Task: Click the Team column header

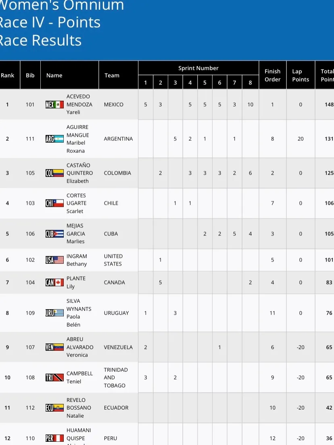Action: [112, 75]
